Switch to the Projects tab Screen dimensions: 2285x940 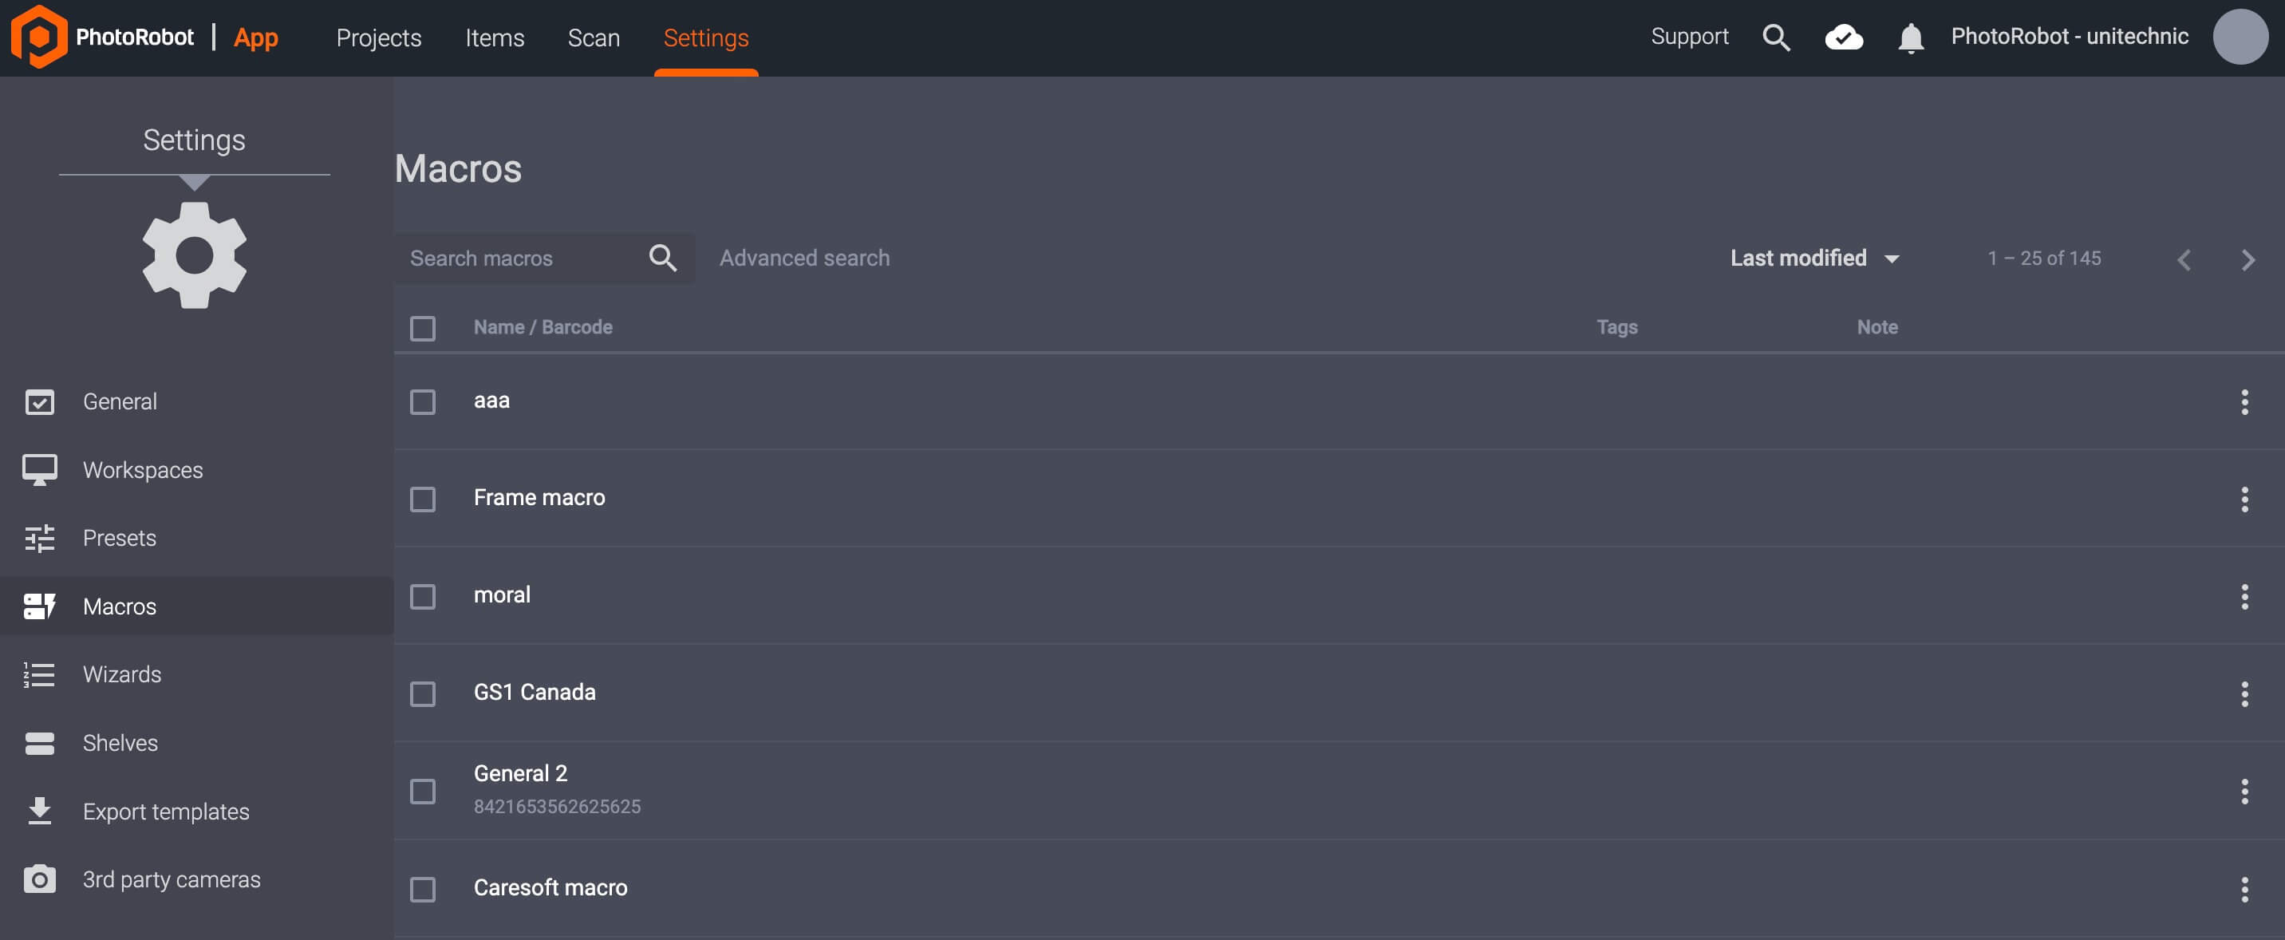[378, 38]
